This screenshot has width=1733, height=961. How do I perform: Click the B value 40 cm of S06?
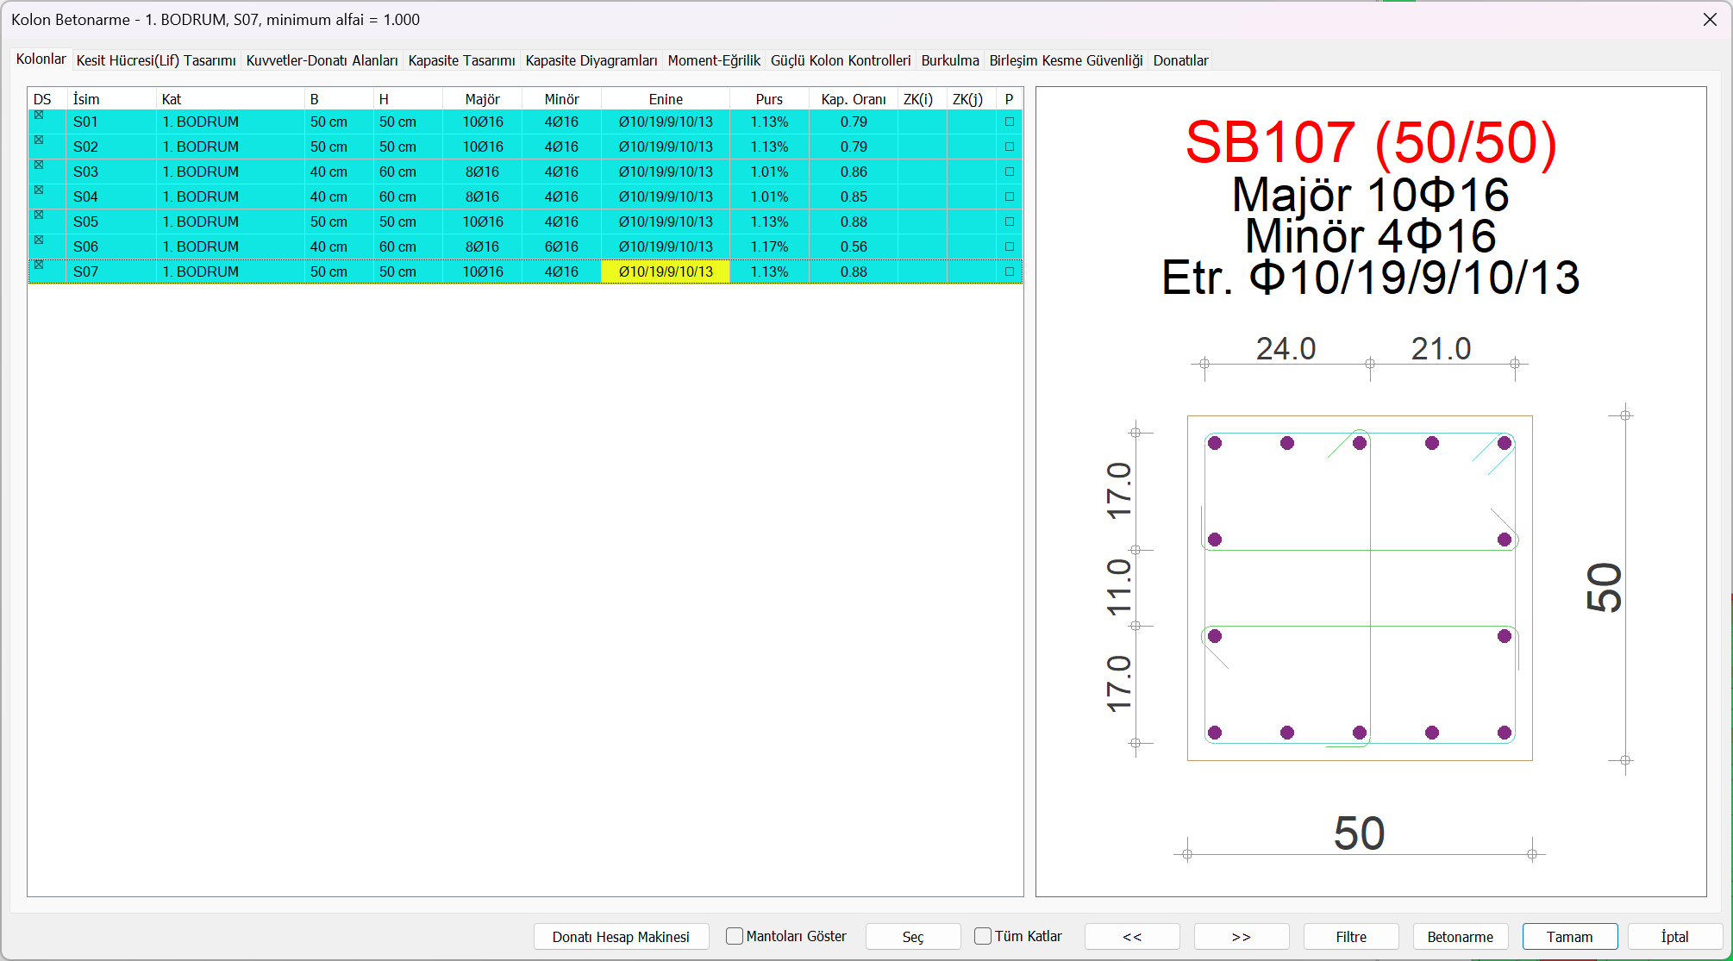[339, 246]
